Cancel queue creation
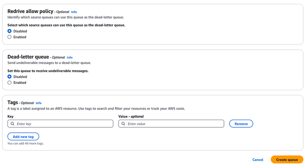 [257, 159]
